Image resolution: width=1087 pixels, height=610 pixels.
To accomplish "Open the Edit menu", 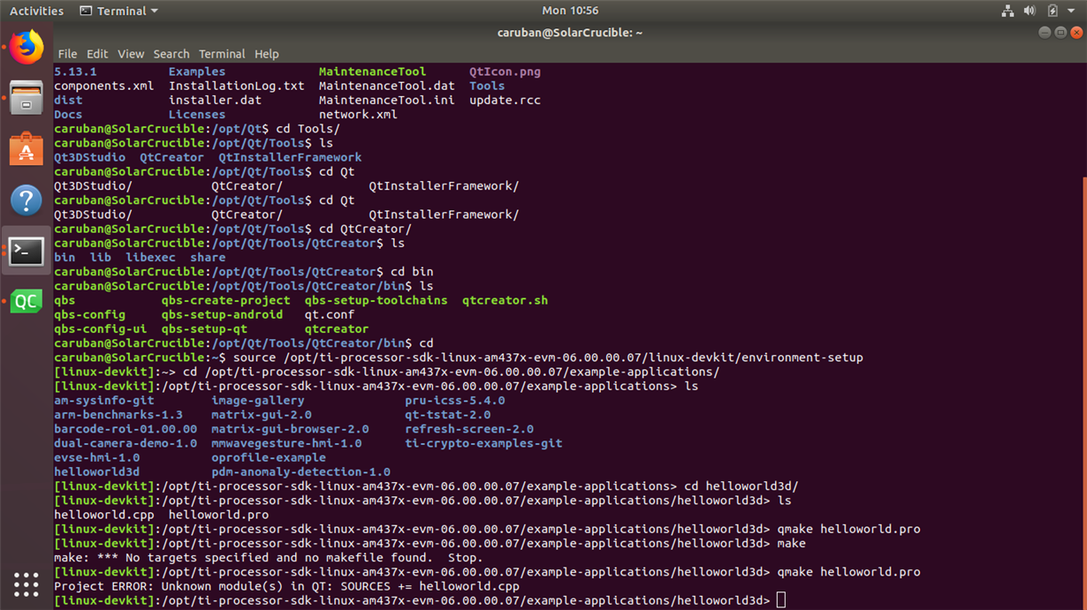I will (x=97, y=54).
